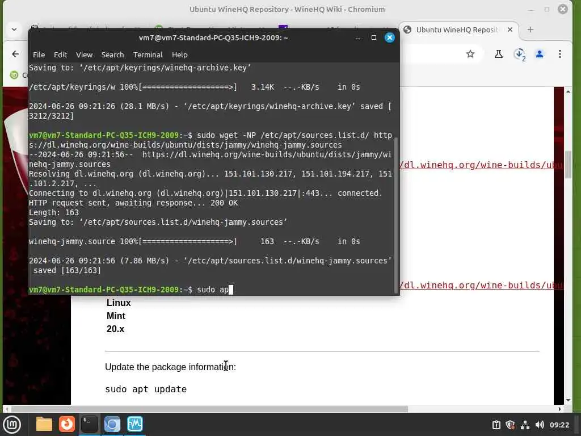Viewport: 581px width, 436px height.
Task: Open the clock showing 09:22
Action: tap(559, 425)
